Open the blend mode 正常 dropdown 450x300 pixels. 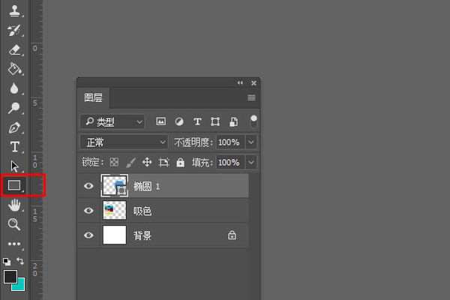pos(124,142)
